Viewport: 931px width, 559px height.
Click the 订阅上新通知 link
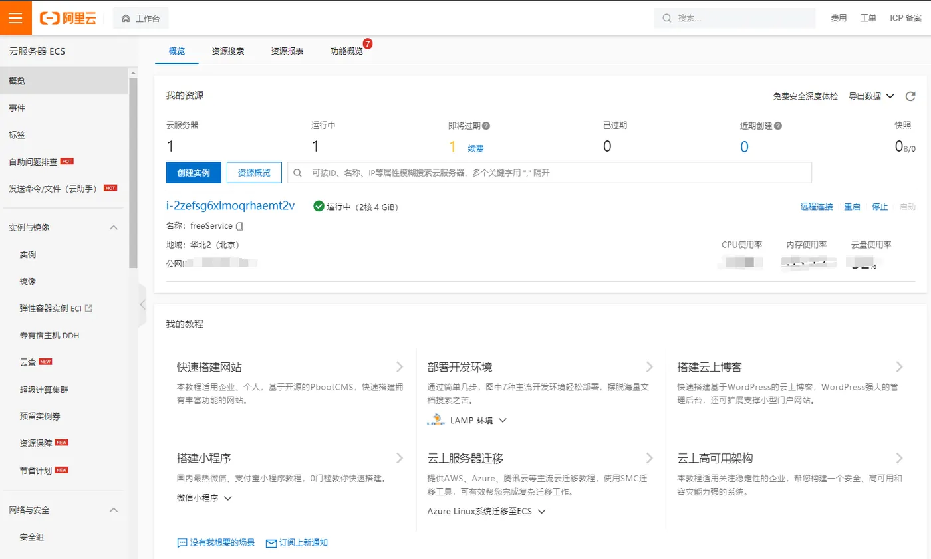coord(303,543)
